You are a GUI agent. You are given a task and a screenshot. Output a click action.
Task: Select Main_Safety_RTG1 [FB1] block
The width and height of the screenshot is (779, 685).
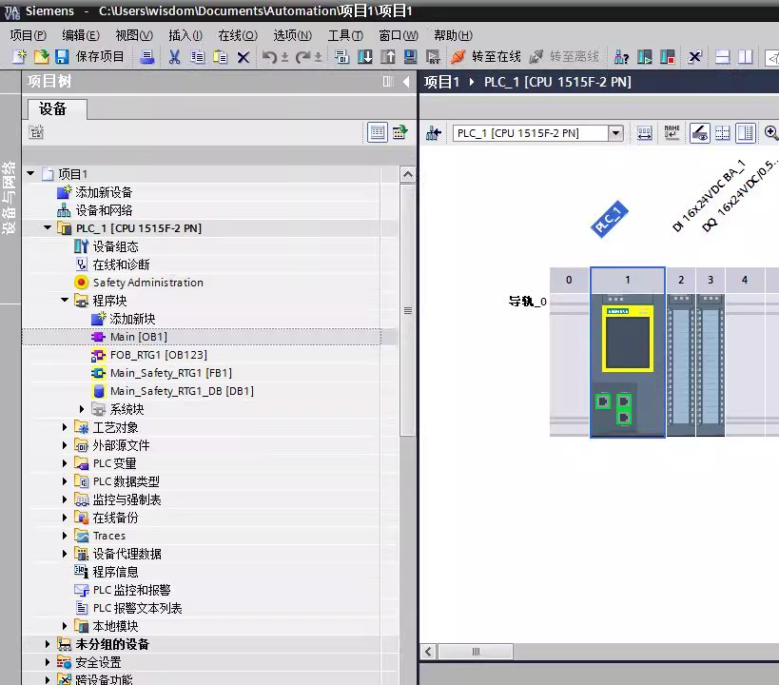(171, 373)
